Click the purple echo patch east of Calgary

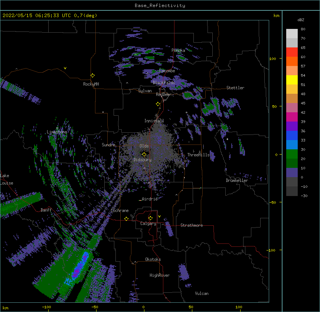pos(169,229)
